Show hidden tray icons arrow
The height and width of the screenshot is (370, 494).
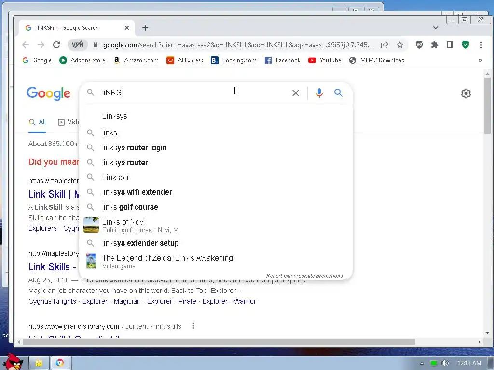422,363
